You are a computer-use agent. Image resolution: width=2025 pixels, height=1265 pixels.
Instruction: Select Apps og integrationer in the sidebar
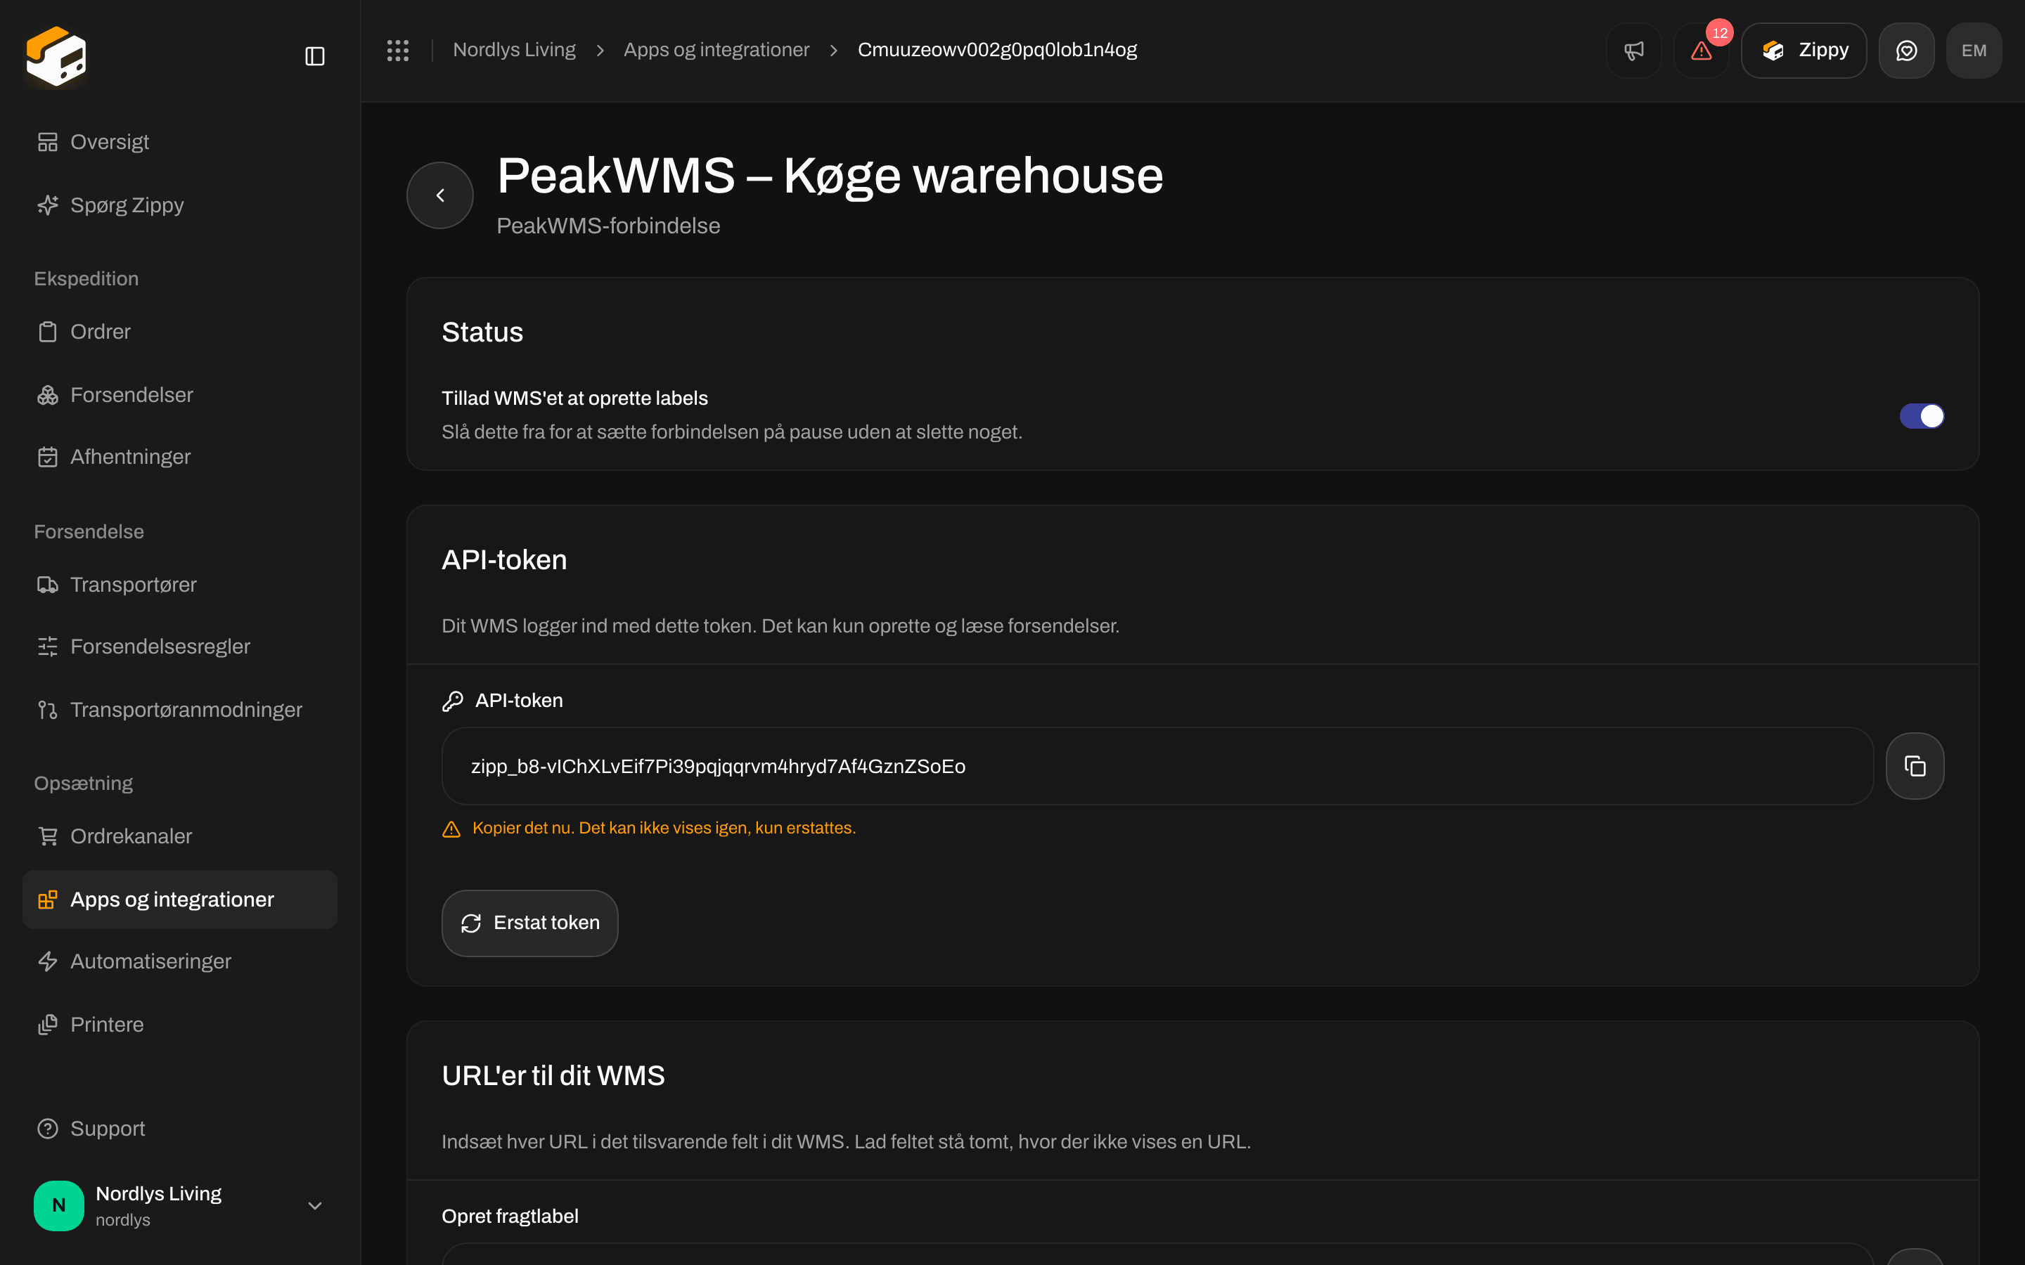(x=180, y=900)
